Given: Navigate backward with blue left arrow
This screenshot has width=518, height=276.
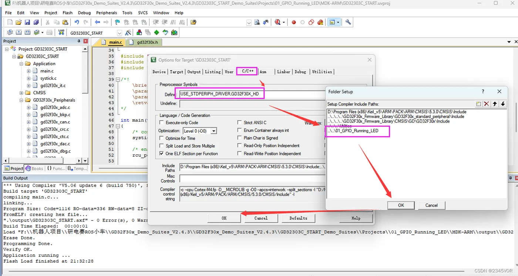Looking at the screenshot, I should (97, 22).
